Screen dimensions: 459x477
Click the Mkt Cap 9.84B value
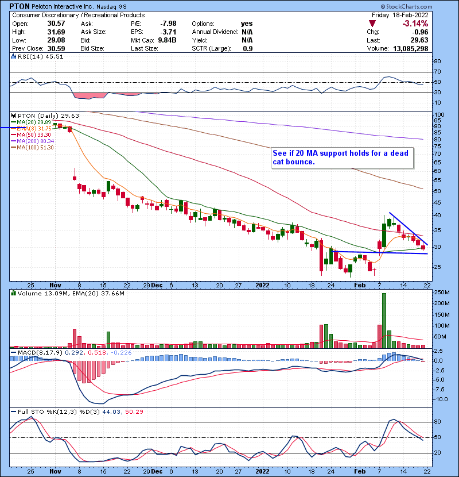[167, 40]
